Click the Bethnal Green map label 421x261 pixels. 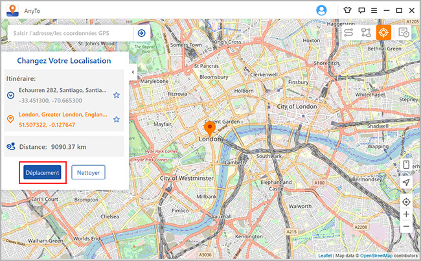[x=384, y=49]
